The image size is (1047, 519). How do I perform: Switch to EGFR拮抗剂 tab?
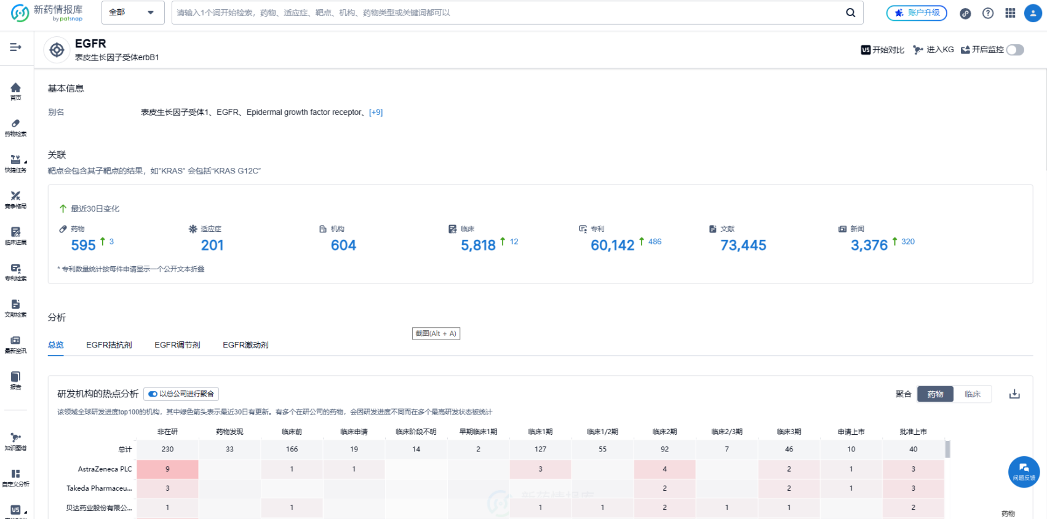(109, 345)
